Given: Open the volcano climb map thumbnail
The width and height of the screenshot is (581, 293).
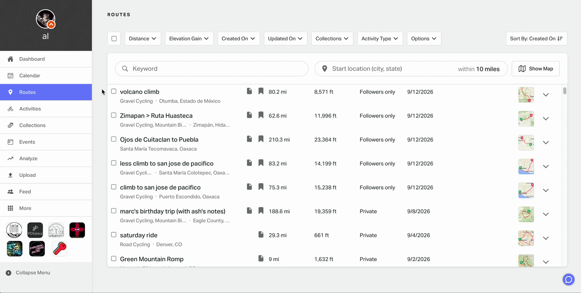Looking at the screenshot, I should click(x=526, y=95).
